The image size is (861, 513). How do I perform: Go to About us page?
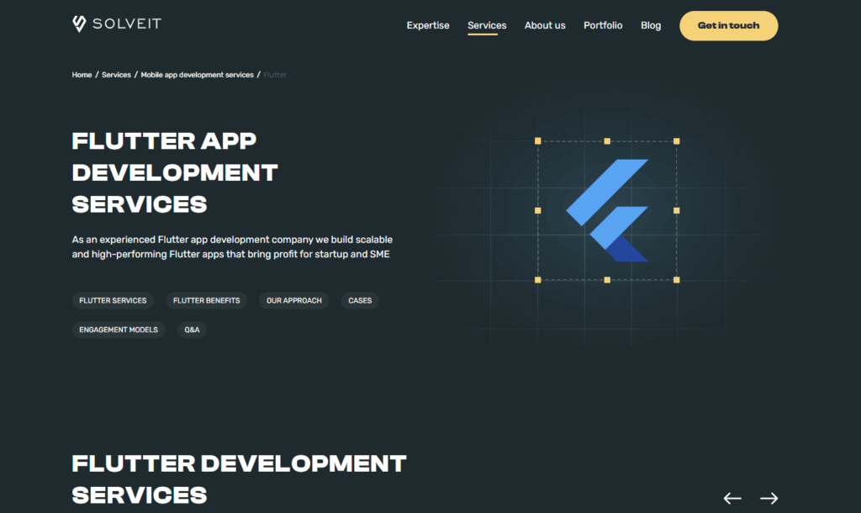545,25
